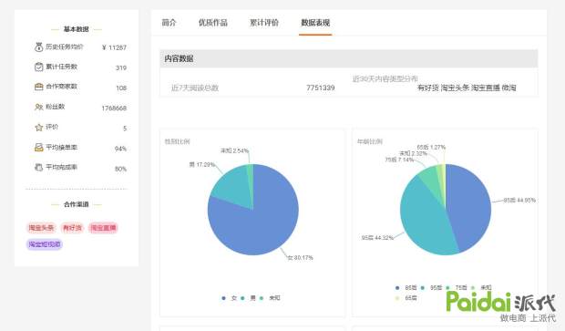Screen dimensions: 565x331
Task: Click the 合作渠道 panel heading
Action: tap(76, 204)
